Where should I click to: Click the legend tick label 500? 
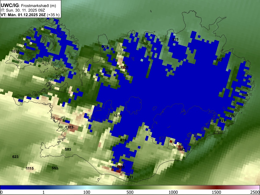pyautogui.click(x=130, y=192)
